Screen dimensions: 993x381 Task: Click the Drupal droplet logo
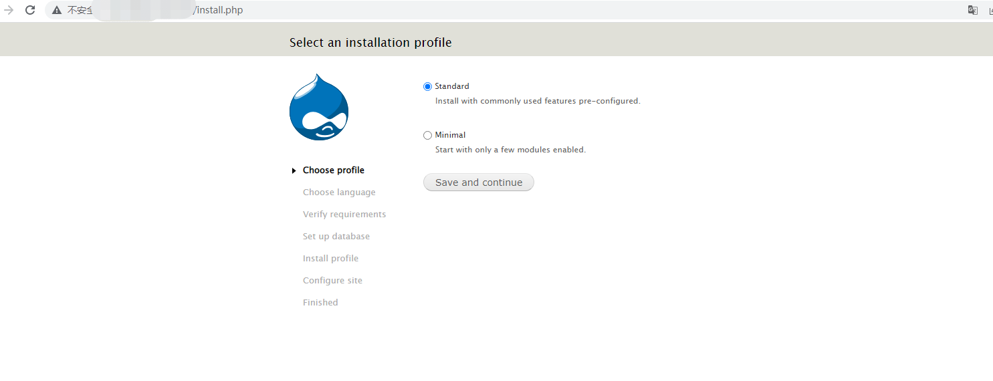319,108
